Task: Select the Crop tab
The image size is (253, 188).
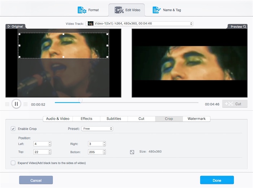Action: pyautogui.click(x=169, y=119)
